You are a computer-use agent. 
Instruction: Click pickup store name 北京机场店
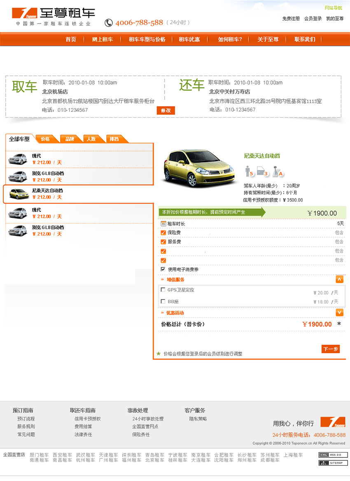(x=55, y=92)
